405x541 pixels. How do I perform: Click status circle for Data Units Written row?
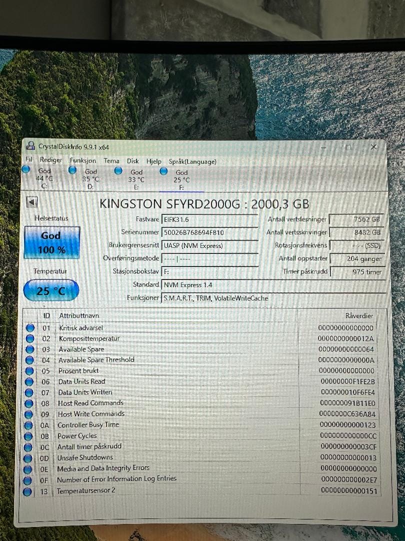[29, 393]
